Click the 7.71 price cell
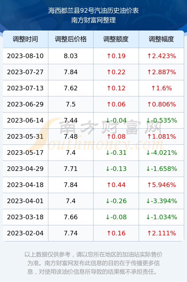 pos(71,169)
